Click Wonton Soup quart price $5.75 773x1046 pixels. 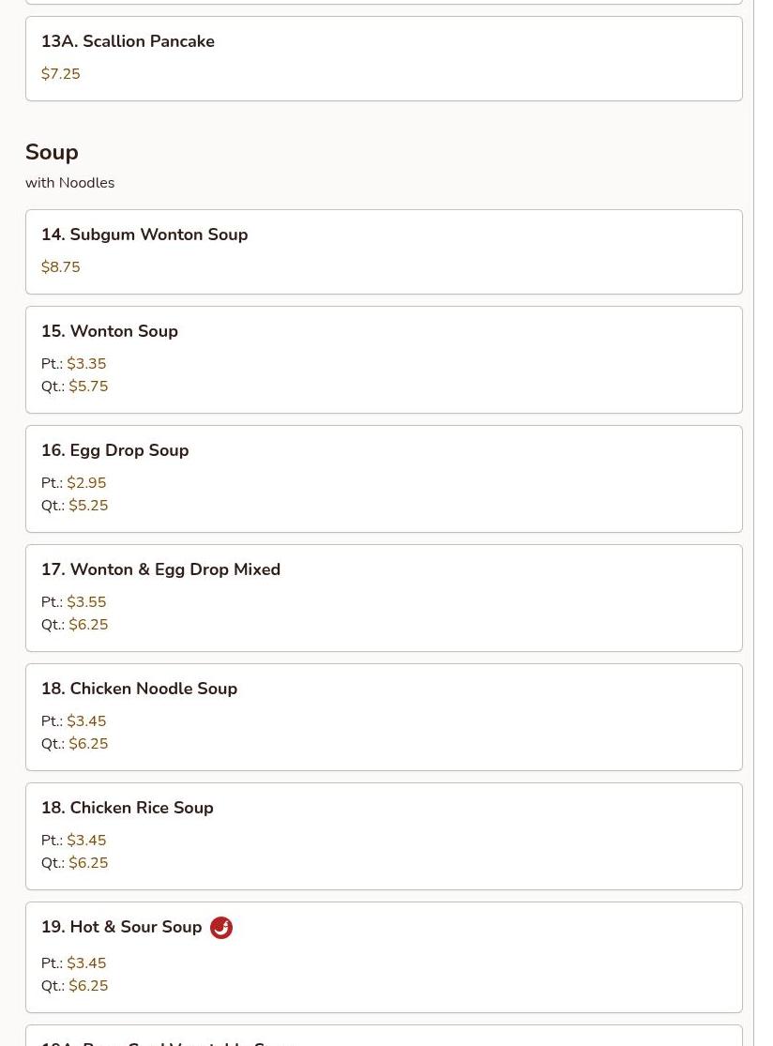pos(88,387)
